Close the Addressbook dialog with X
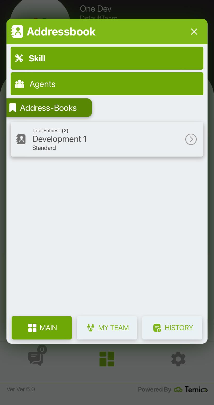This screenshot has width=214, height=405. click(194, 32)
